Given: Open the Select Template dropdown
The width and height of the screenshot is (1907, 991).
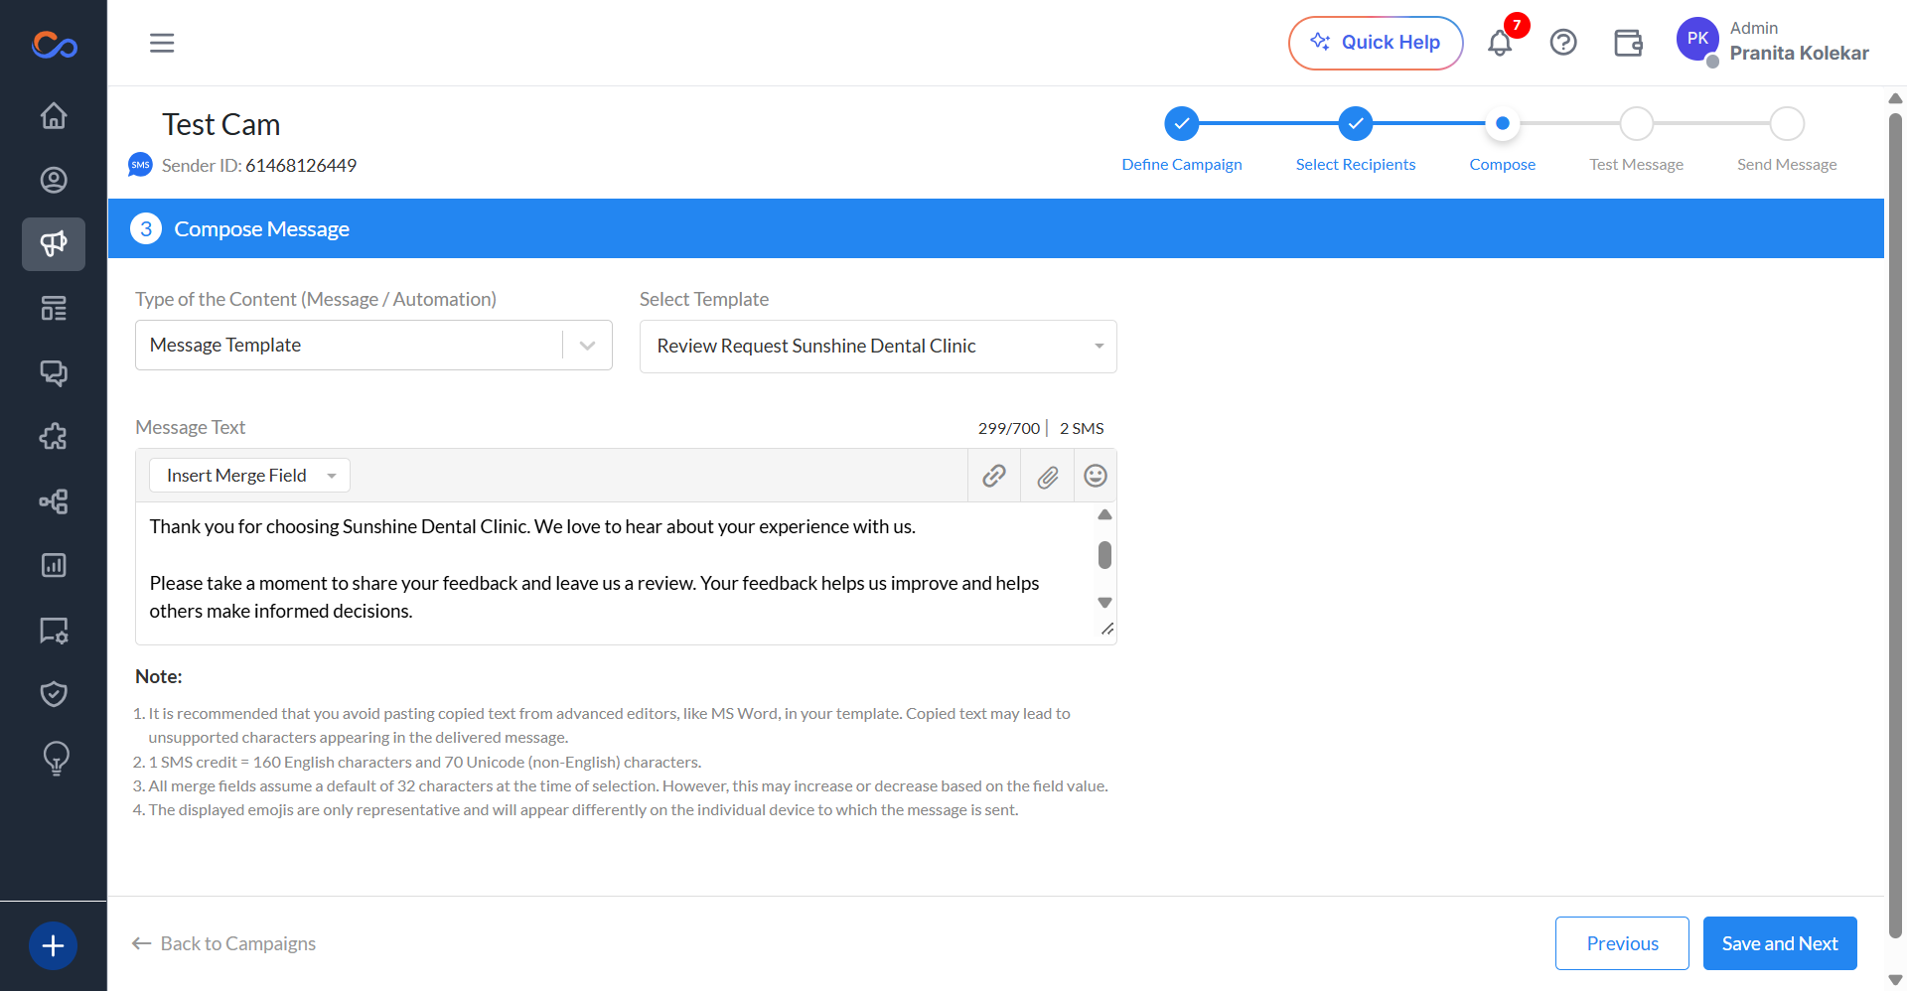Looking at the screenshot, I should (878, 347).
